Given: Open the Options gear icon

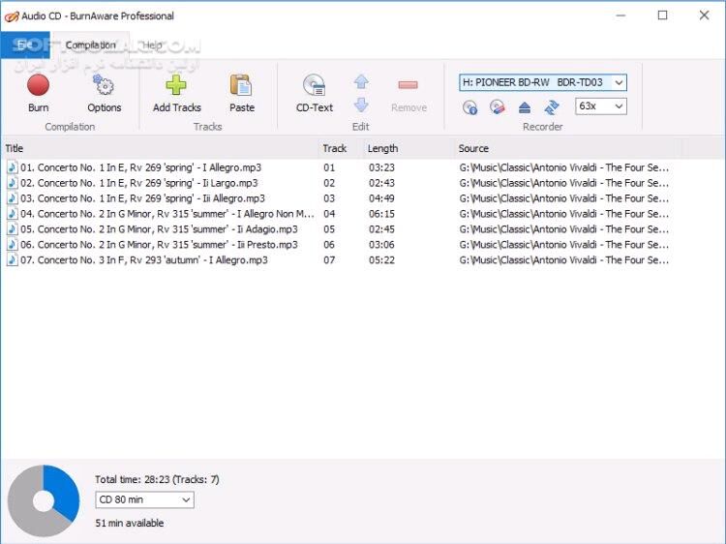Looking at the screenshot, I should click(x=104, y=86).
